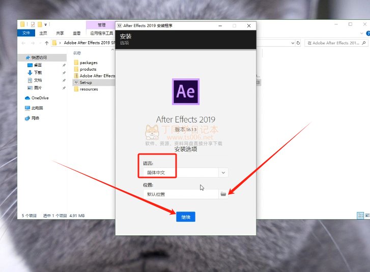Image resolution: width=370 pixels, height=272 pixels.
Task: Select 此电脑 in navigation pane
Action: [x=37, y=108]
